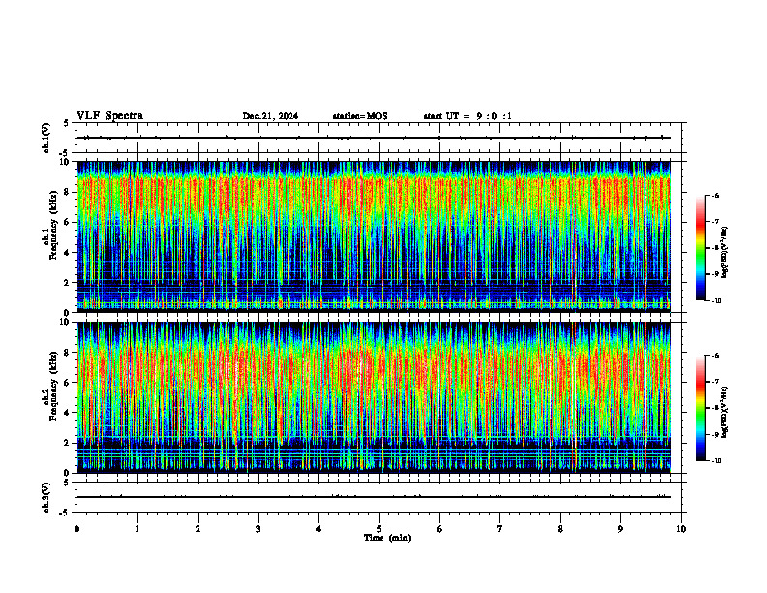The height and width of the screenshot is (593, 767).
Task: Click the "-7" label on ch.2 color bar
Action: [x=715, y=382]
